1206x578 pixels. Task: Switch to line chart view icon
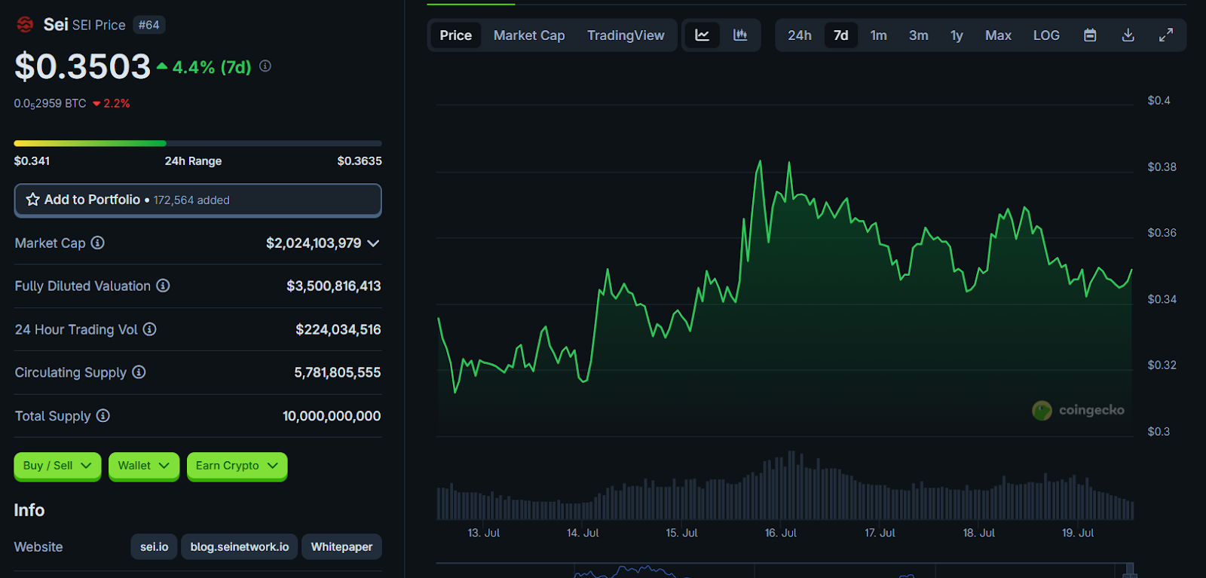pyautogui.click(x=702, y=35)
